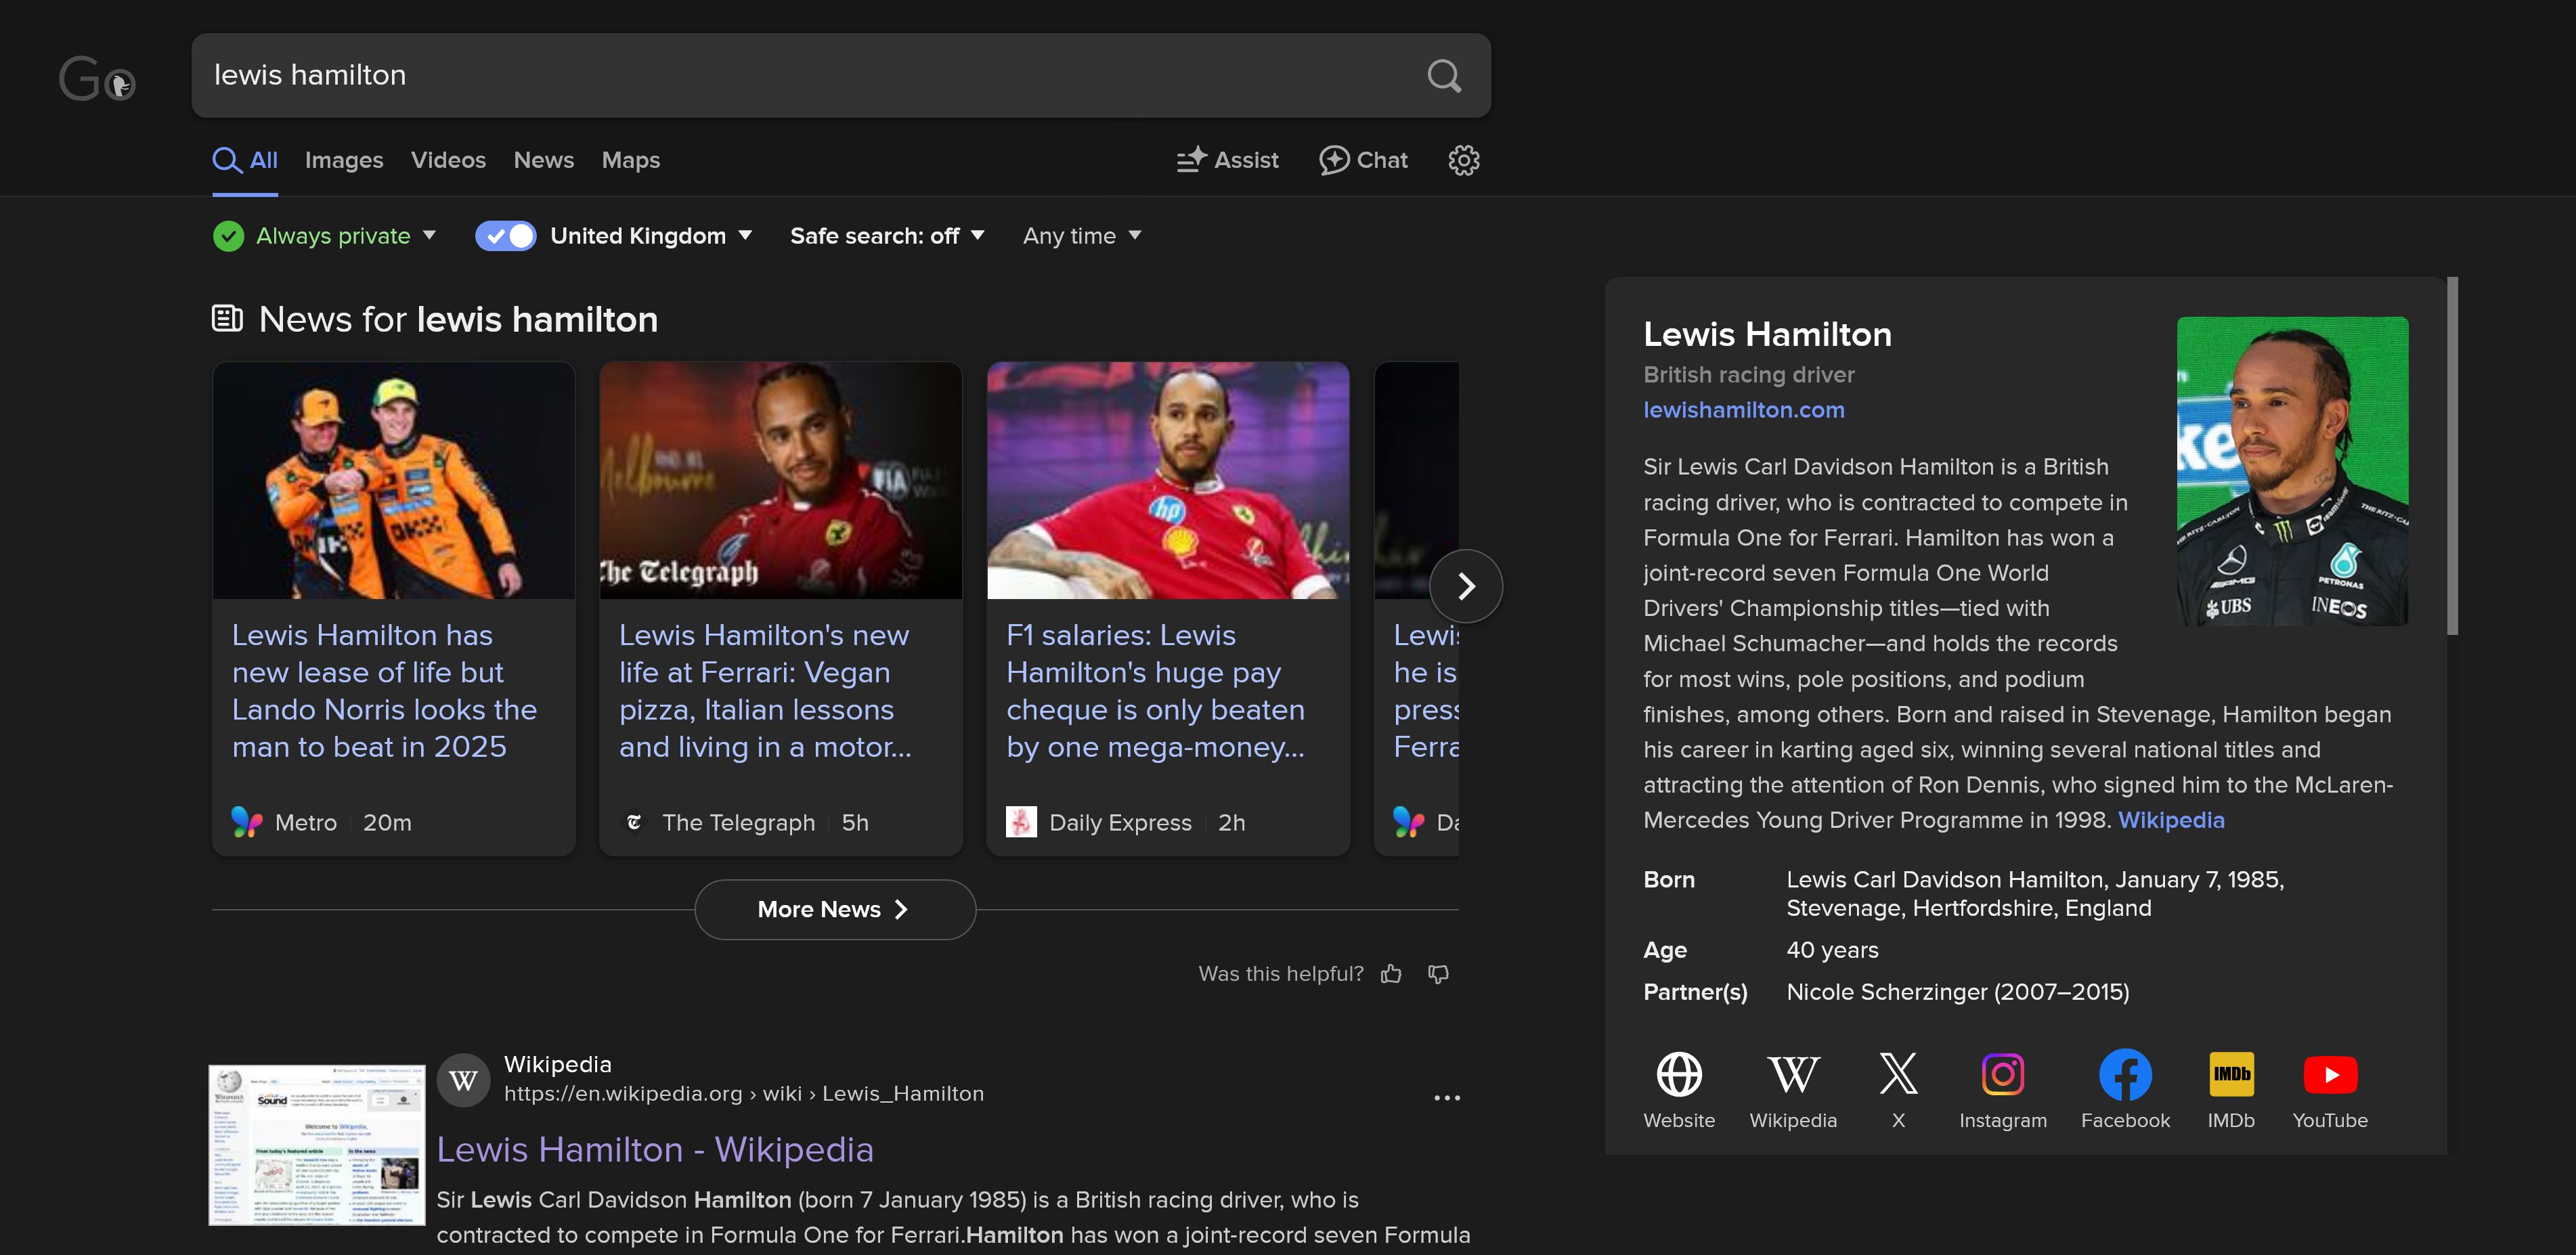Open the Website globe icon in profile panel
Image resolution: width=2576 pixels, height=1255 pixels.
(x=1679, y=1075)
